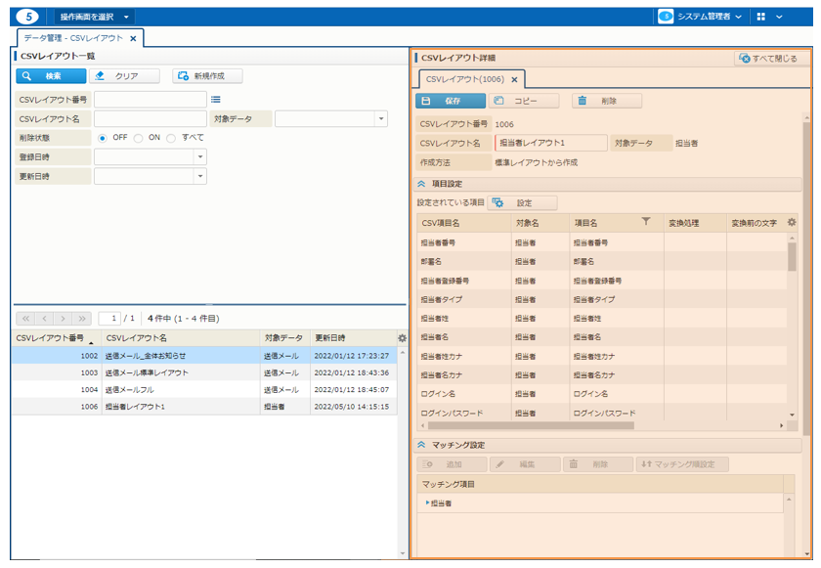The width and height of the screenshot is (821, 568).
Task: Click gear icon in CSV layout list header
Action: click(402, 337)
